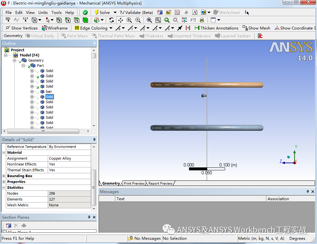317x244 pixels.
Task: Click the green checkmark update icon
Action: (85, 13)
